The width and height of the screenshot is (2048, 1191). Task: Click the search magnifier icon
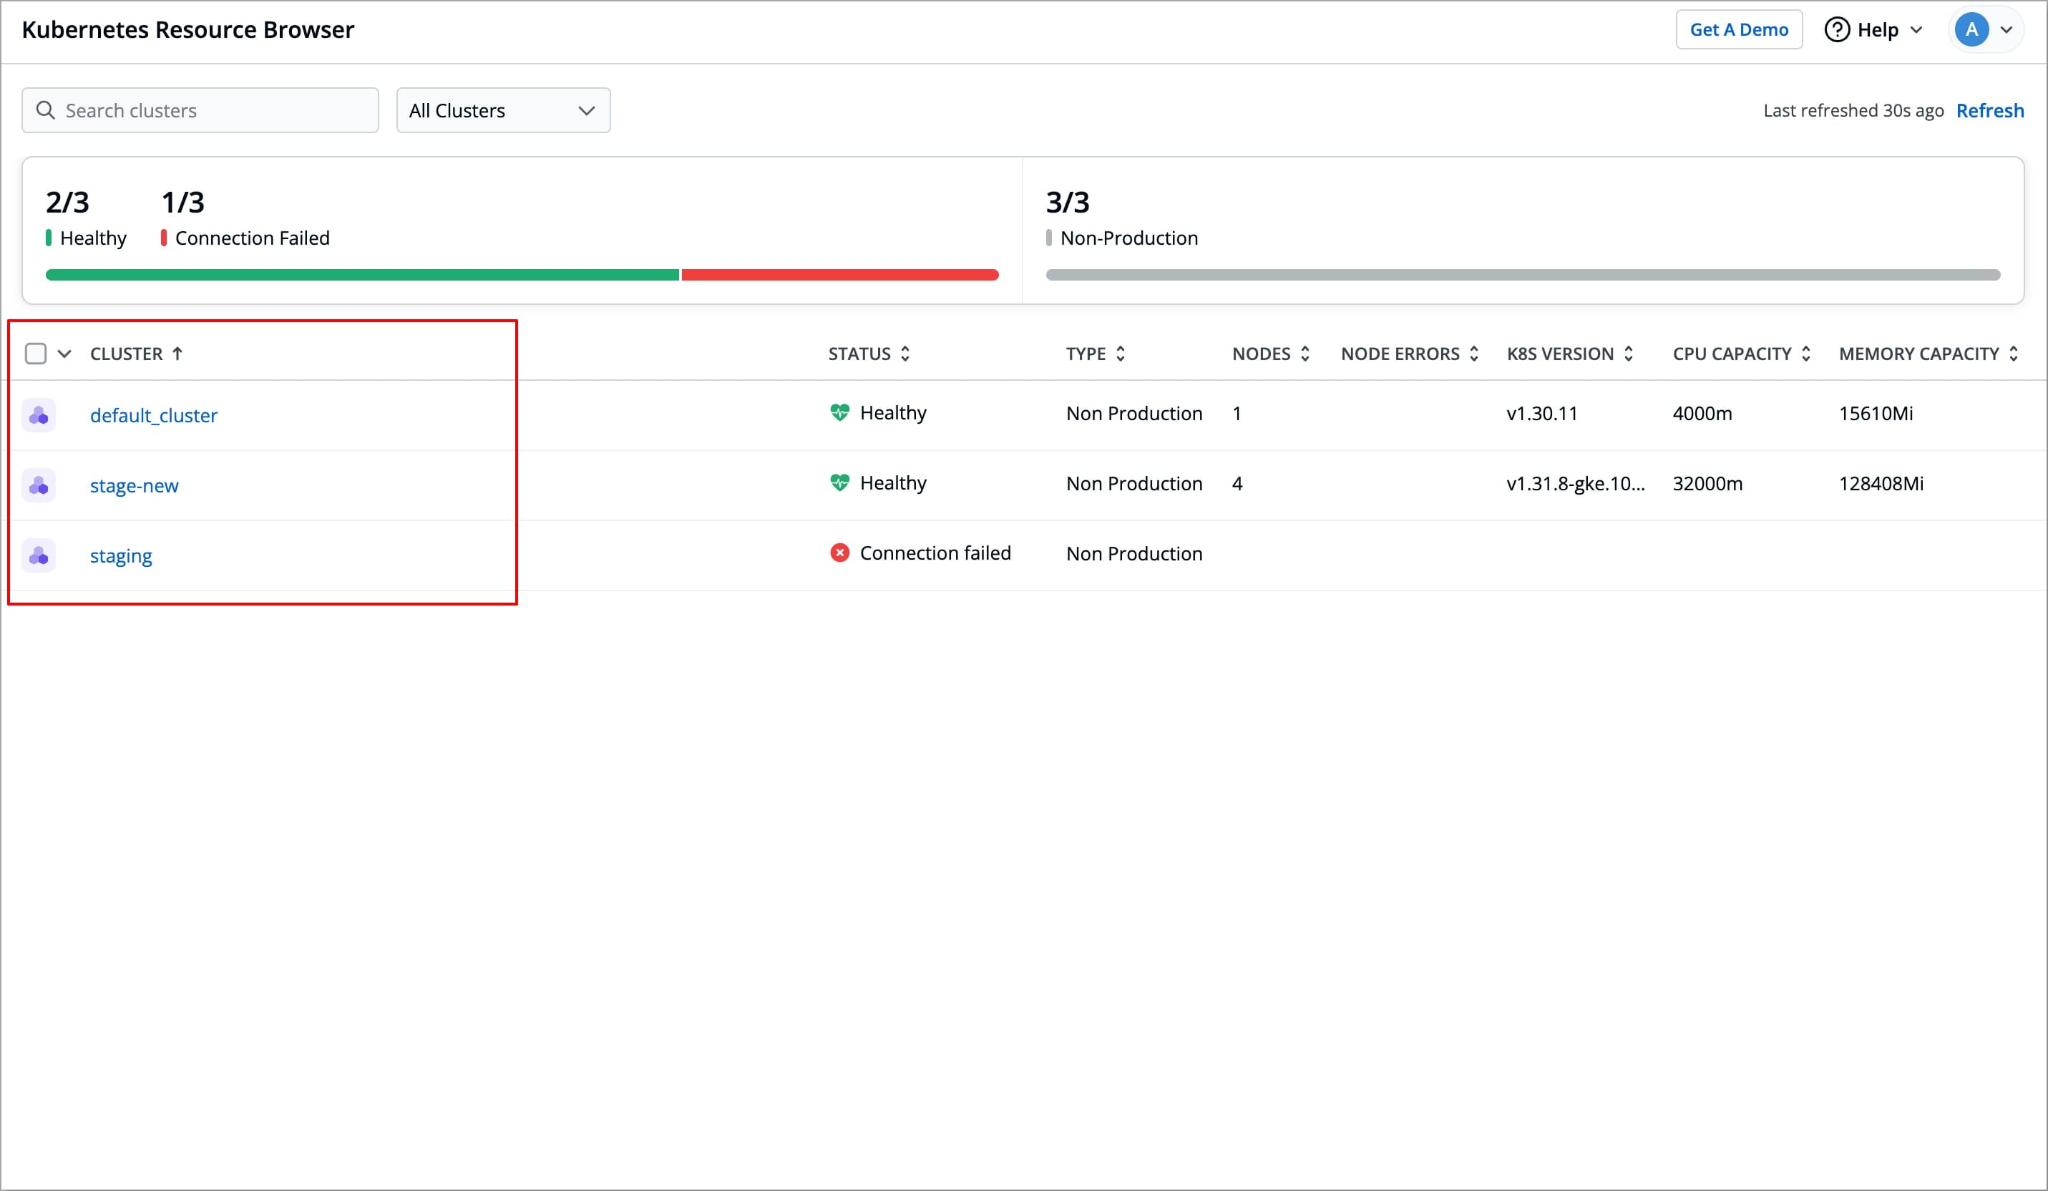(46, 110)
